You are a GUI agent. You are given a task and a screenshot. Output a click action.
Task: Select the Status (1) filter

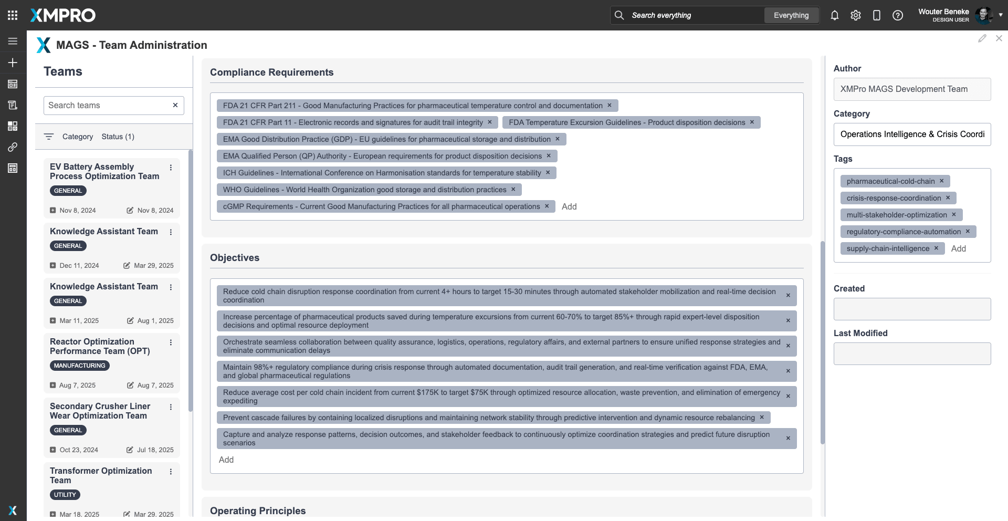[118, 137]
